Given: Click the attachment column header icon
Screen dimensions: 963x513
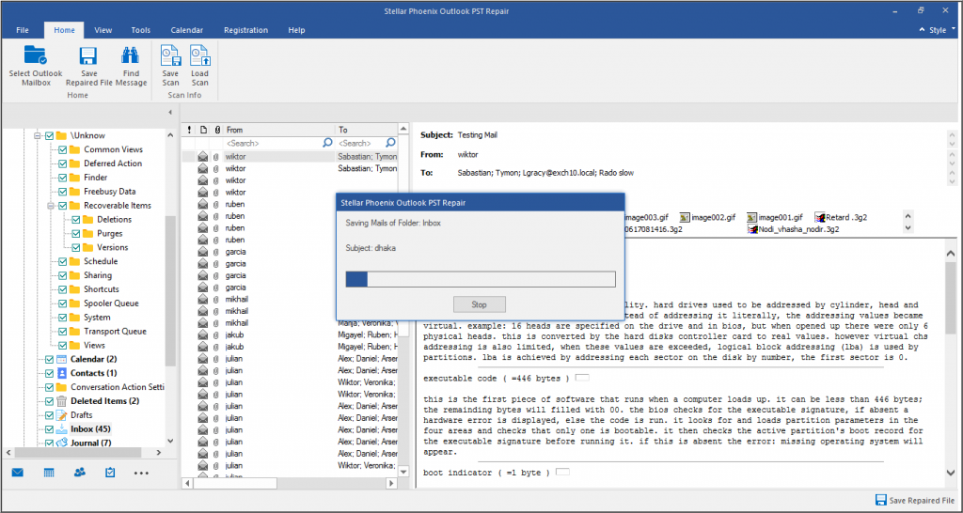Looking at the screenshot, I should click(217, 130).
